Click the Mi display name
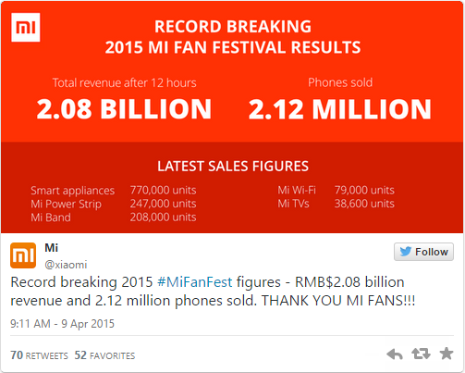465x373 pixels. pyautogui.click(x=51, y=247)
